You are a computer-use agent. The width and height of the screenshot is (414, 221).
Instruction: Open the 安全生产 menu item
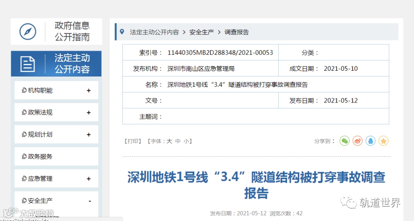click(56, 201)
